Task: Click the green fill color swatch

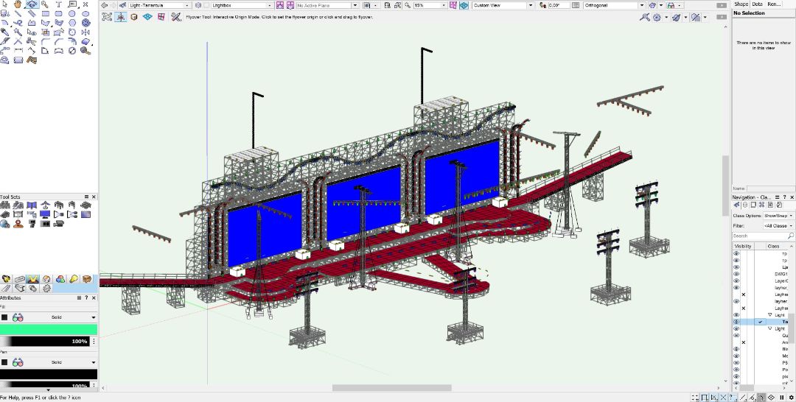Action: [49, 330]
